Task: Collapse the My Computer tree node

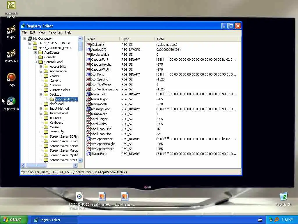Action: (x=24, y=39)
